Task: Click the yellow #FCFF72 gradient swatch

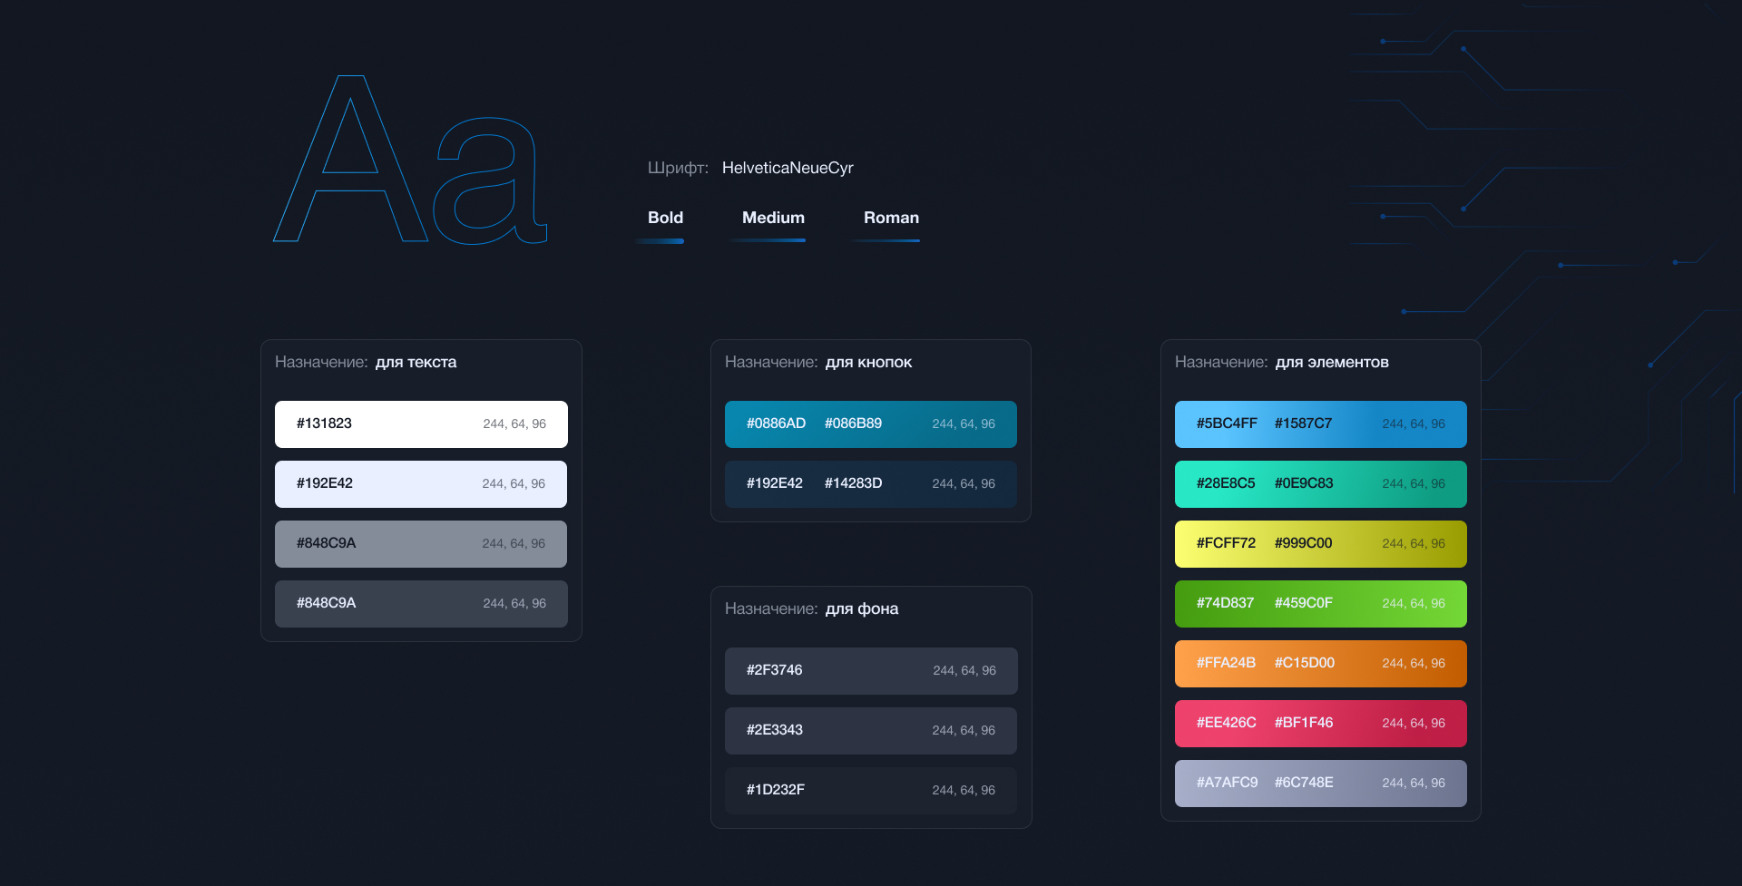Action: (x=1320, y=544)
